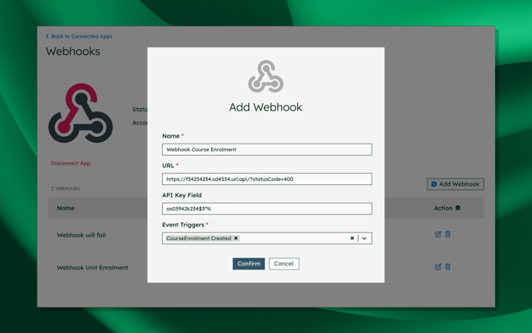Click the Confirm button in Add Webhook dialog
Image resolution: width=532 pixels, height=333 pixels.
click(249, 264)
